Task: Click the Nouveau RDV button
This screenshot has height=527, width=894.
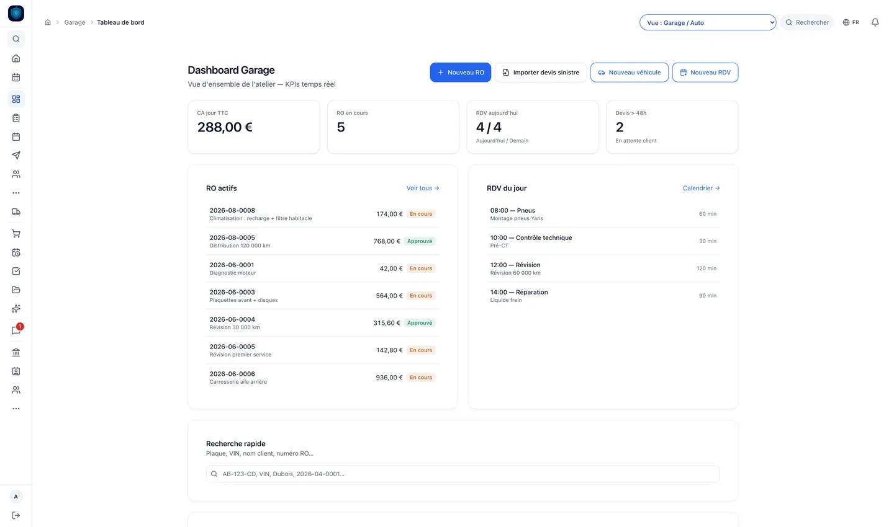Action: click(705, 73)
